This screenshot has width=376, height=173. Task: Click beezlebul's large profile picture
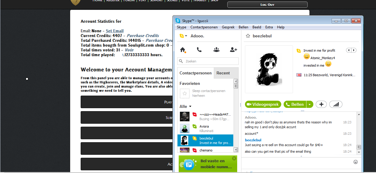(x=269, y=69)
